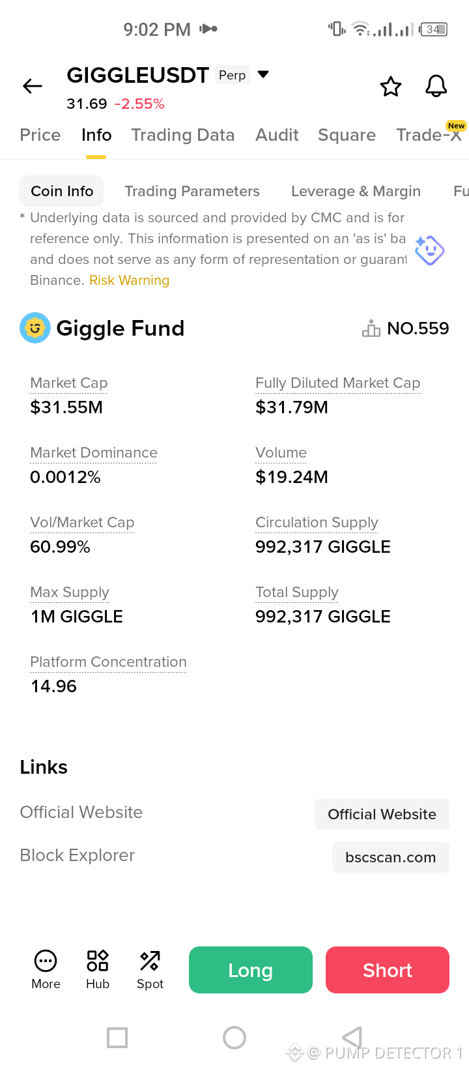Tap the Giggle Fund coin logo
Viewport: 469px width, 1069px height.
(35, 328)
